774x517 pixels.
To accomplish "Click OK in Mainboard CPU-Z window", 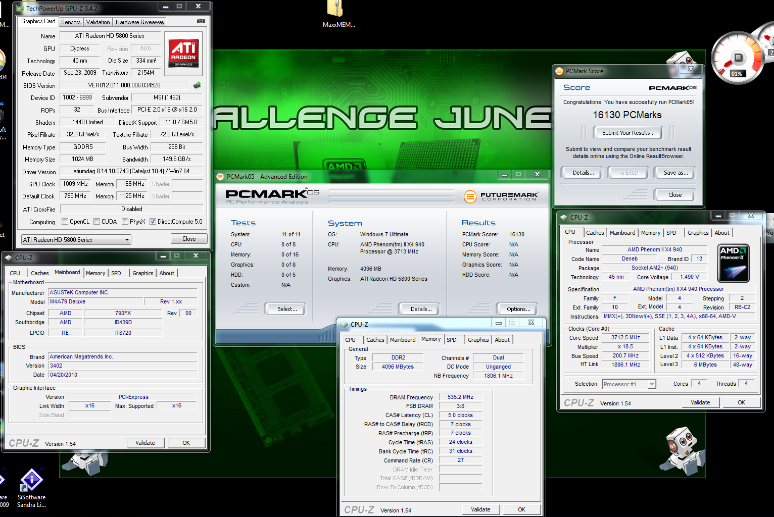I will [186, 443].
